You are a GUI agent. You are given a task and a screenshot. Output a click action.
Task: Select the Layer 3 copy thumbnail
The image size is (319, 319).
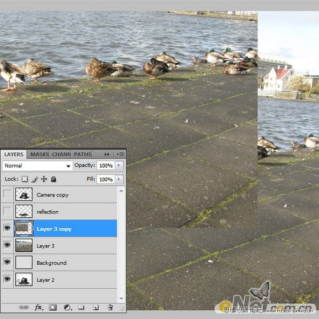point(24,228)
